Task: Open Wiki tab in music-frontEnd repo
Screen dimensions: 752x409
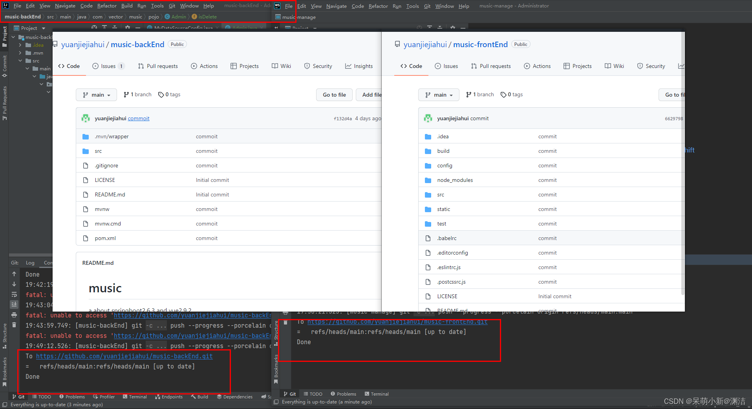Action: (x=614, y=66)
